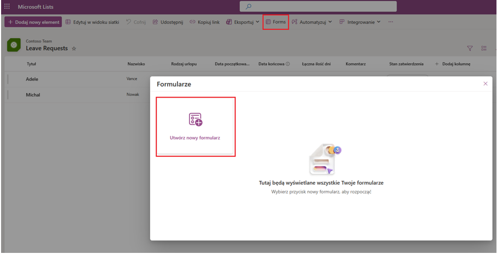Click the view options icon beside filter
Viewport: 497px width, 254px height.
click(483, 49)
